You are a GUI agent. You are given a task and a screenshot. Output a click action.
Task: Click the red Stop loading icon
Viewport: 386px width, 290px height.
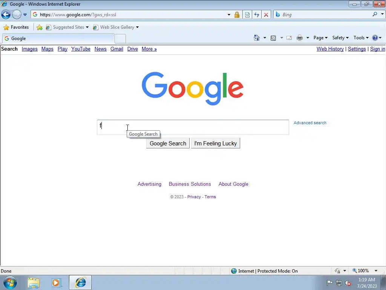point(266,15)
